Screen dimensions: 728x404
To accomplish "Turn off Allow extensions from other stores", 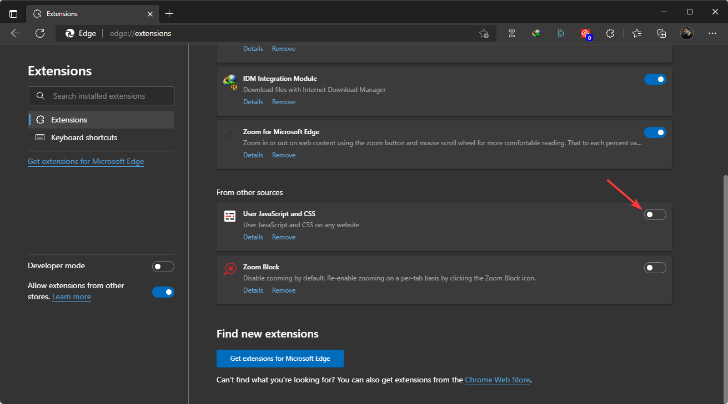I will pos(163,292).
